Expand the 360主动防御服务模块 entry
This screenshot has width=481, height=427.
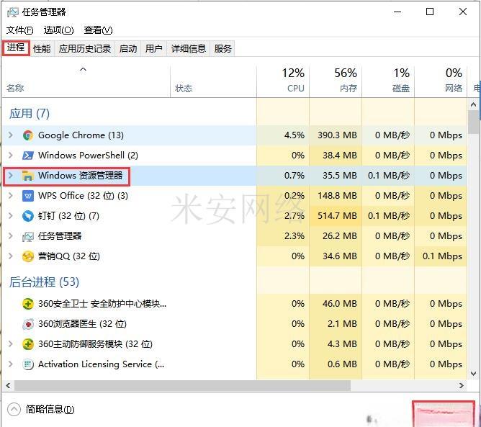point(10,344)
